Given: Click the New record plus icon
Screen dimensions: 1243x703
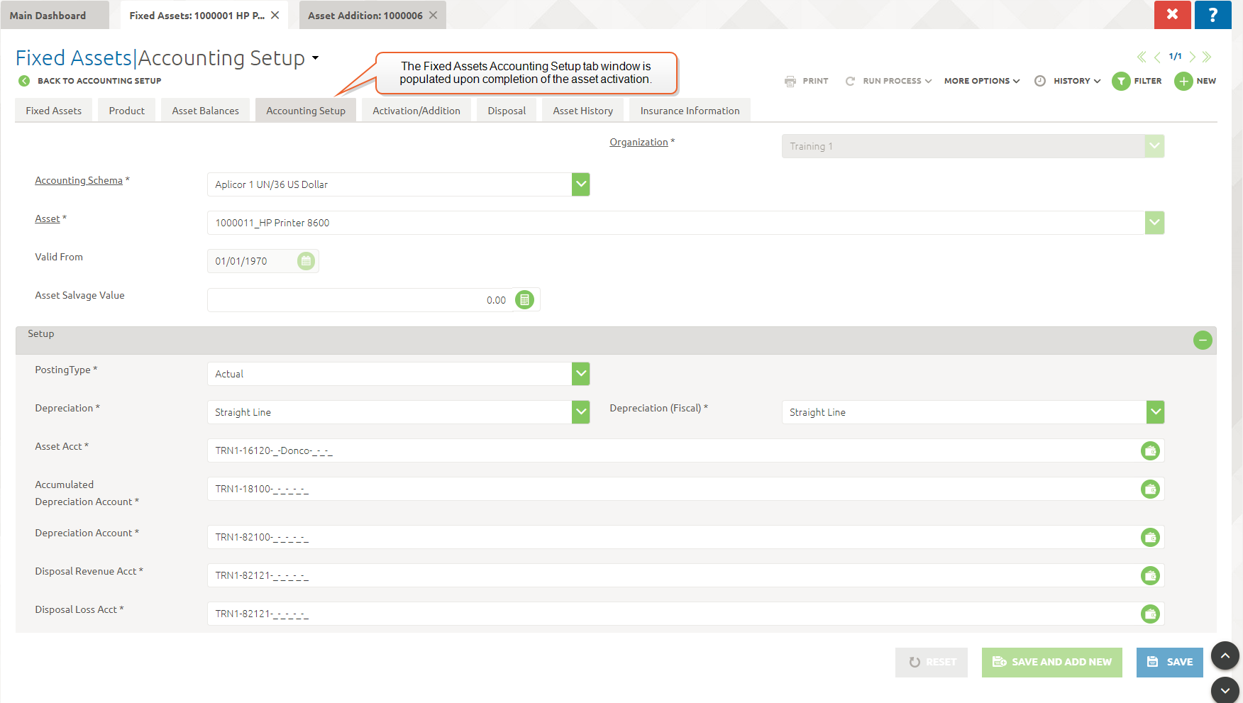Looking at the screenshot, I should 1183,82.
